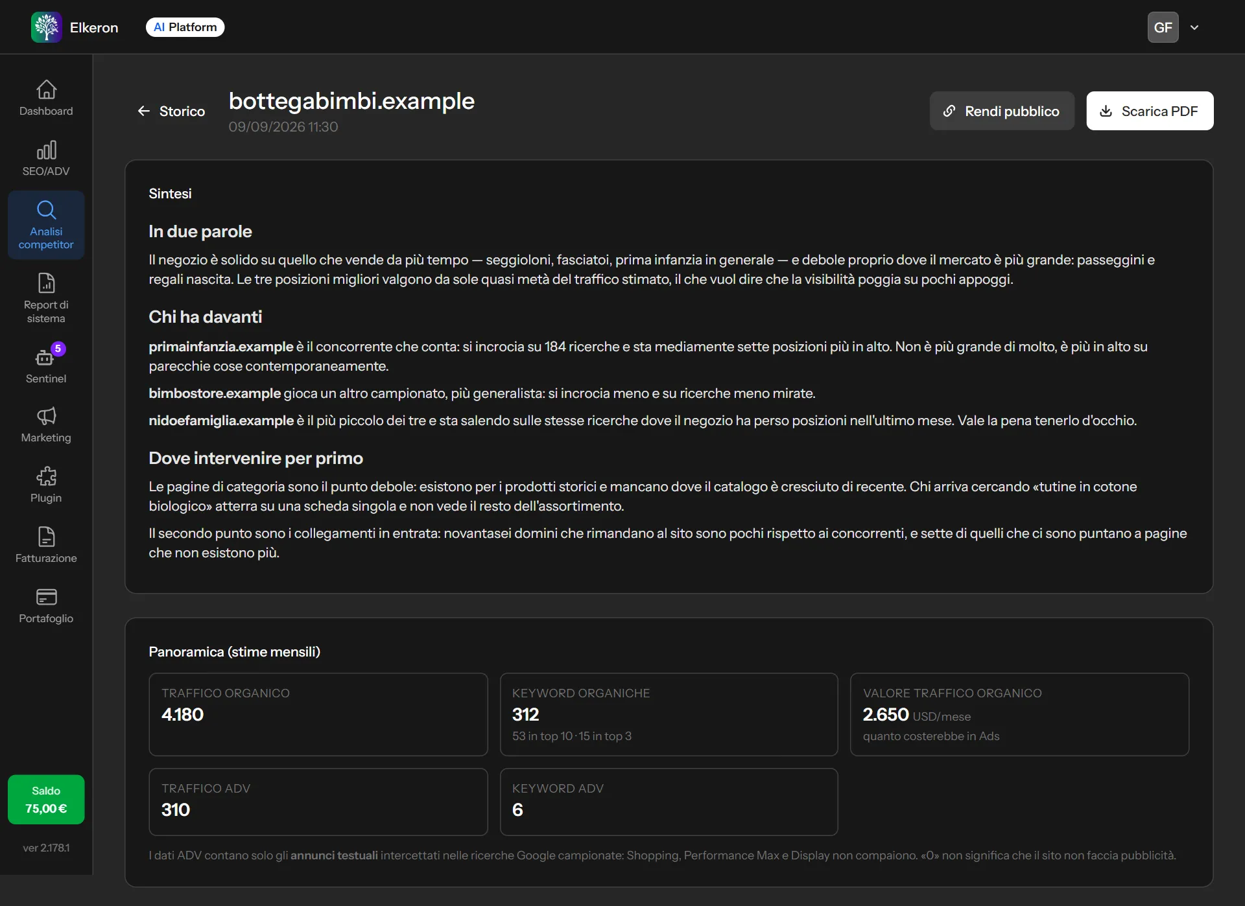Screen dimensions: 1245x906
Task: Select the Fatturazione menu label
Action: tap(46, 558)
